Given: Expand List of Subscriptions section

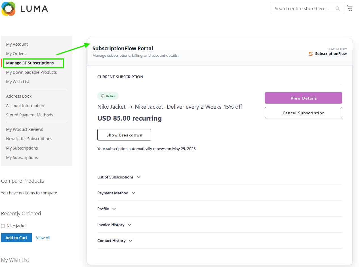Looking at the screenshot, I should 119,177.
